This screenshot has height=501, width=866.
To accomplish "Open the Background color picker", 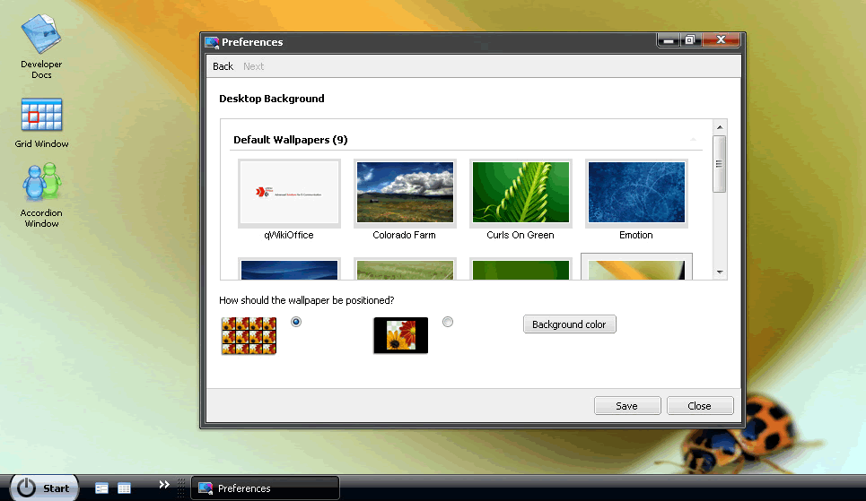I will click(x=570, y=324).
